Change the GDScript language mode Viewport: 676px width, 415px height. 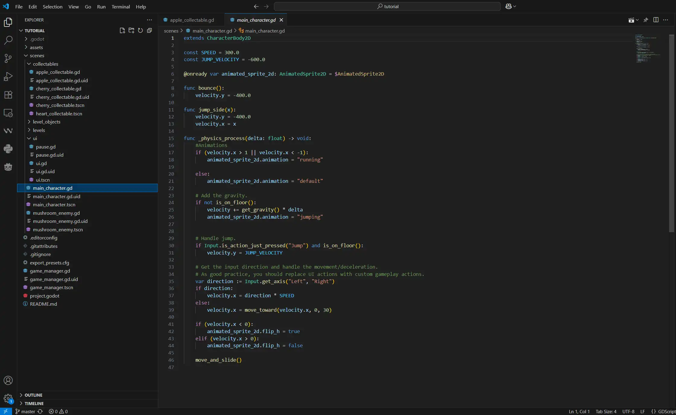666,411
